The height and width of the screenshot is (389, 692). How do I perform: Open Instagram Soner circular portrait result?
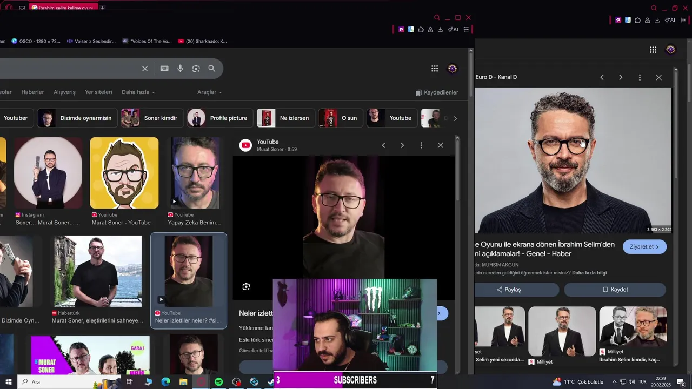[48, 173]
